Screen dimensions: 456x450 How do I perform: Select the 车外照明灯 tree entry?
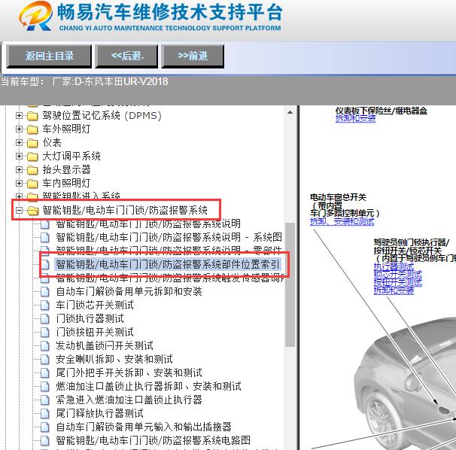point(67,129)
